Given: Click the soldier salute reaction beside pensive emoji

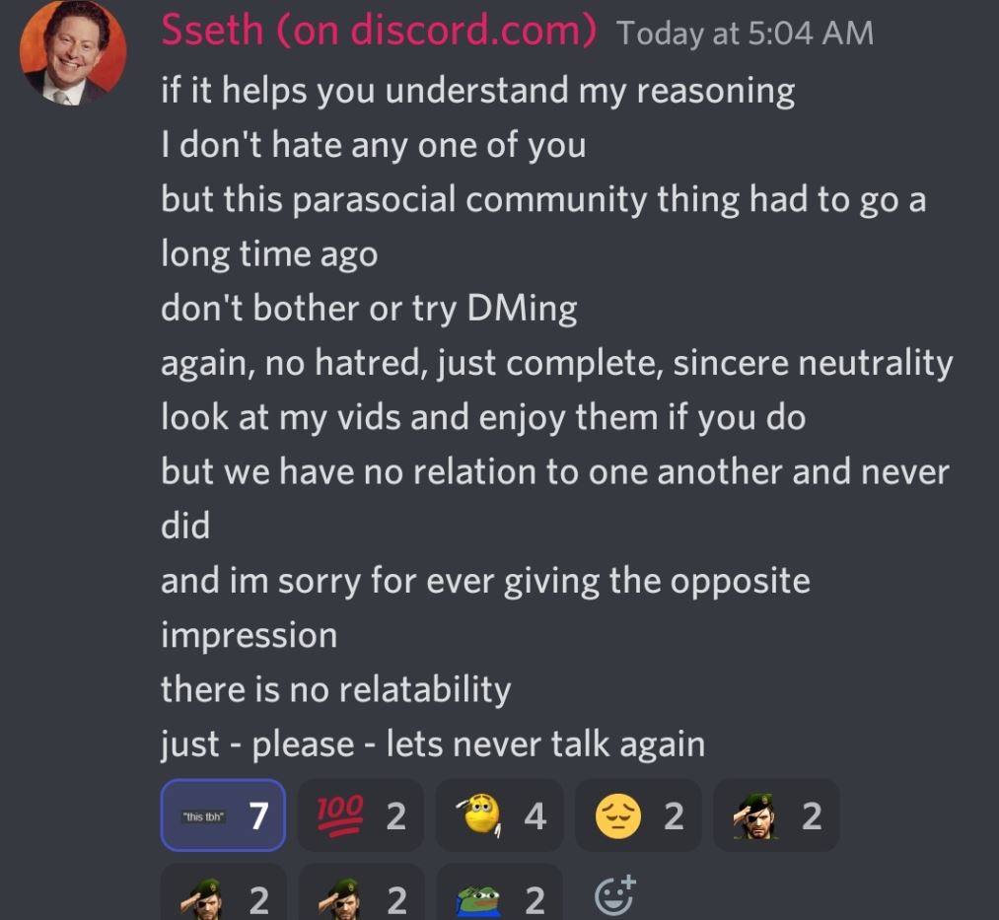Looking at the screenshot, I should [x=777, y=815].
